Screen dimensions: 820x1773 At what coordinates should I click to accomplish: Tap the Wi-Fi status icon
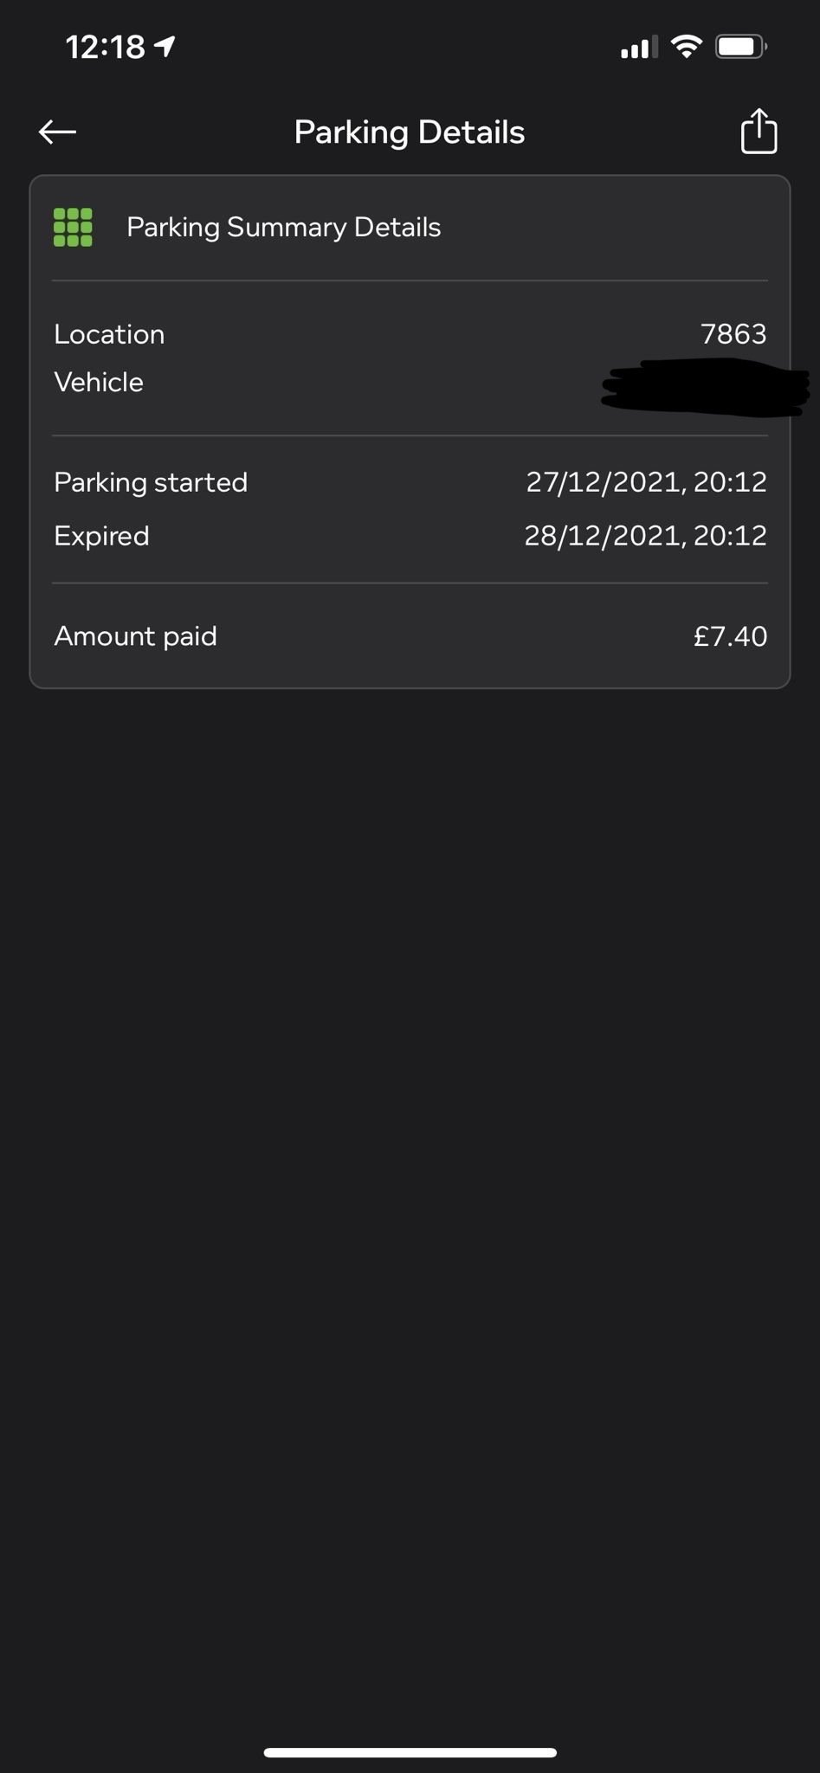click(686, 47)
